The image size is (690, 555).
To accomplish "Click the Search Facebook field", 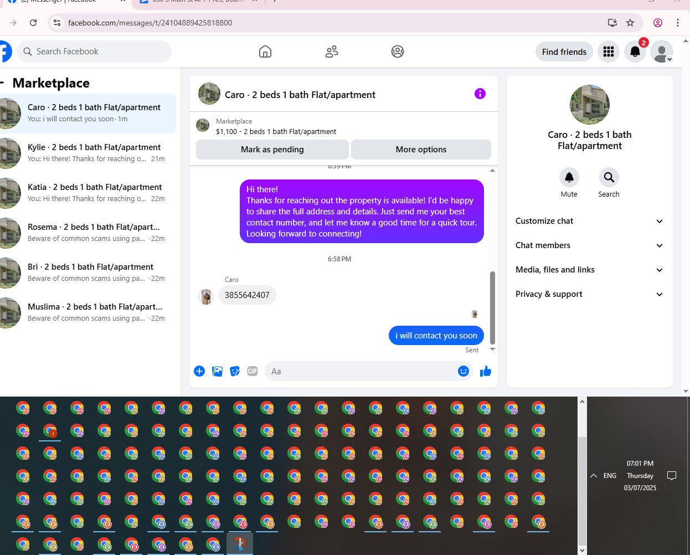I will (x=94, y=52).
